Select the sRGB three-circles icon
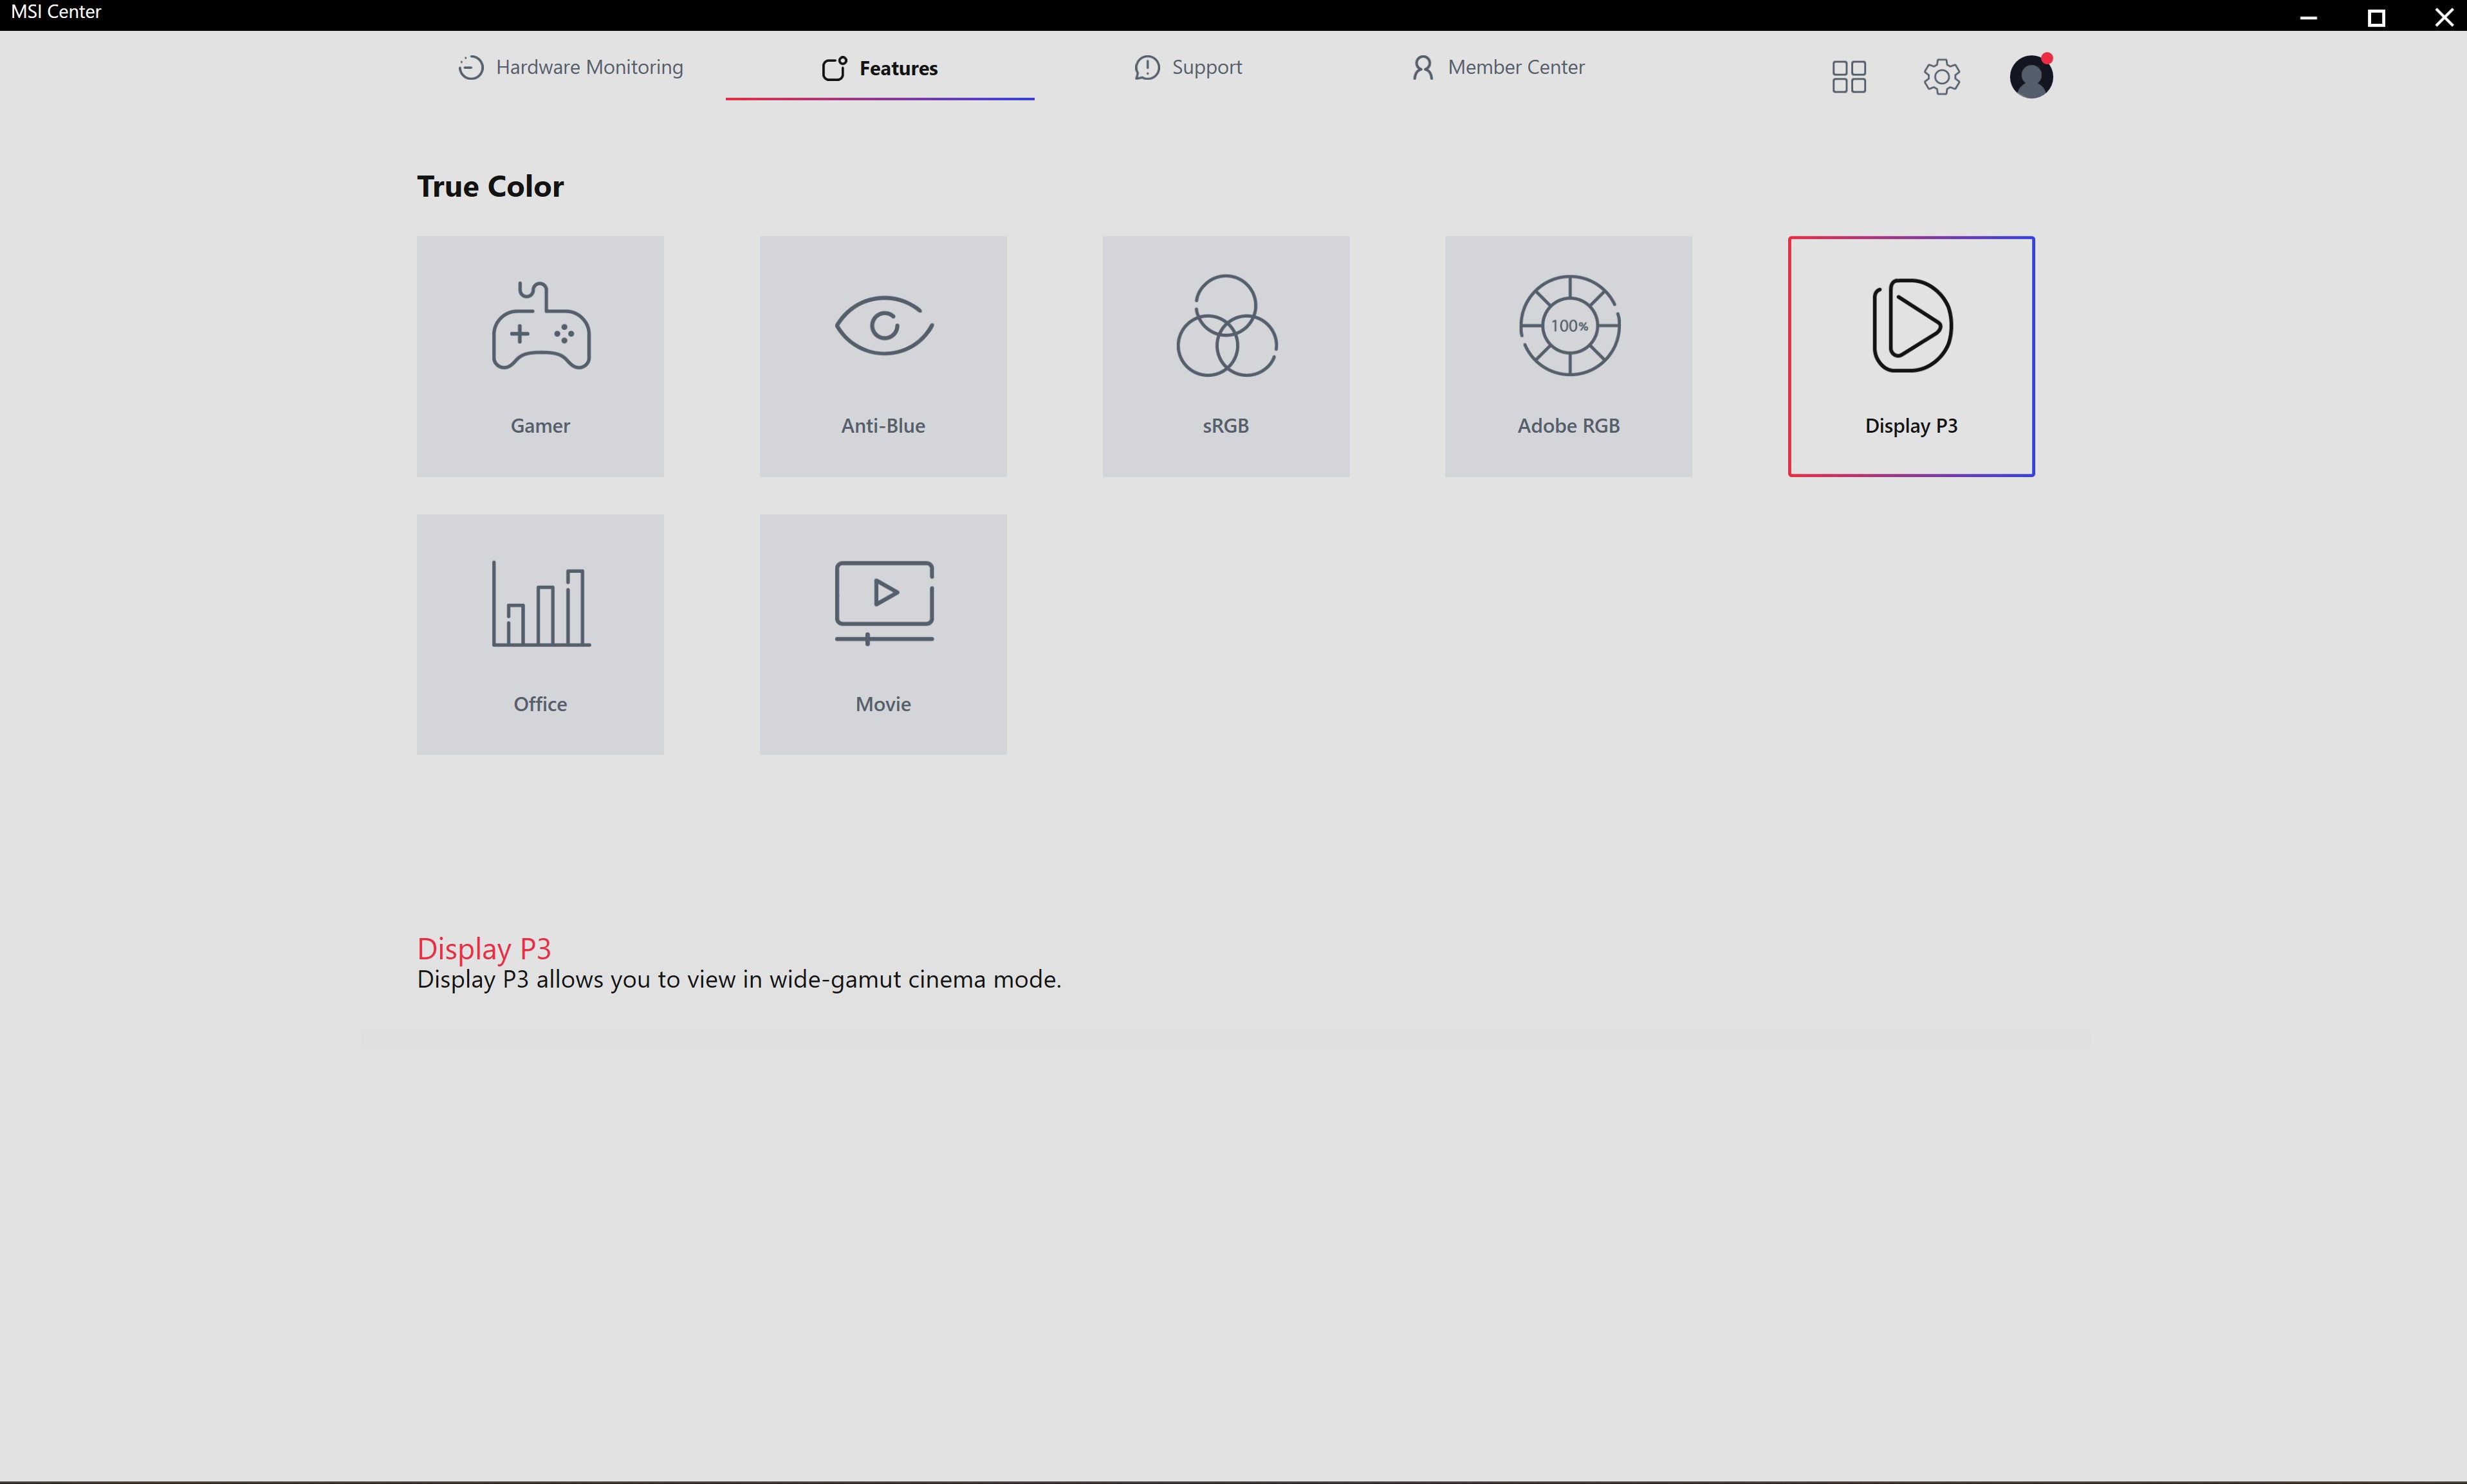 1226,326
